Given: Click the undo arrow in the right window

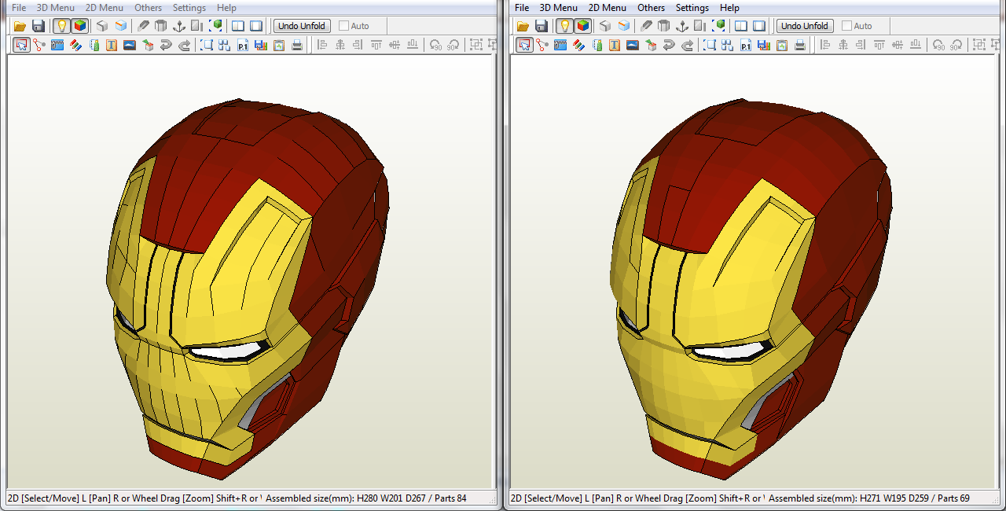Looking at the screenshot, I should point(669,45).
